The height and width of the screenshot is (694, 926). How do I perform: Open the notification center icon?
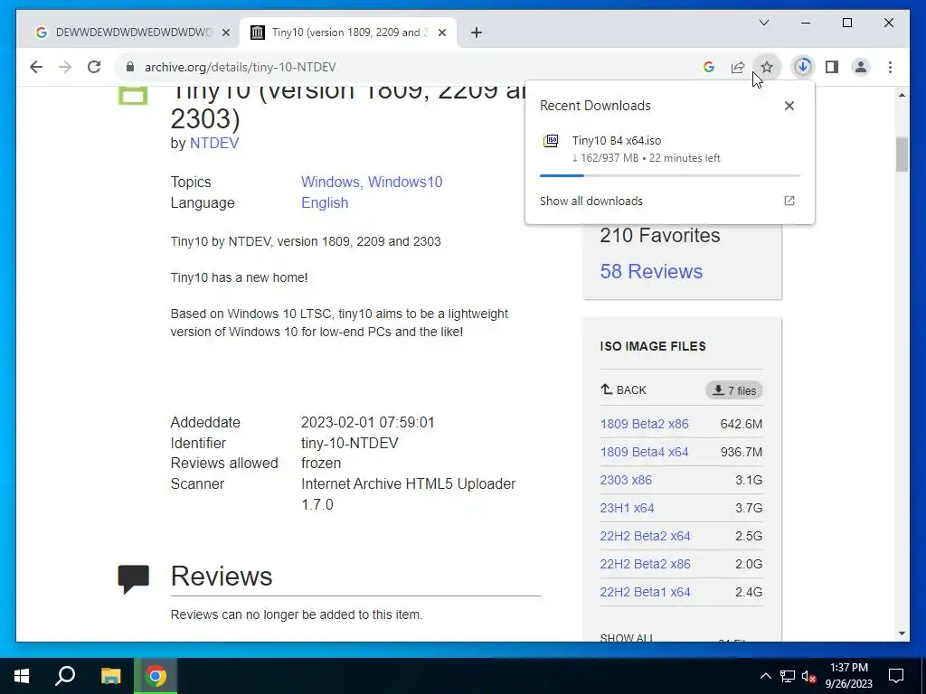point(896,676)
